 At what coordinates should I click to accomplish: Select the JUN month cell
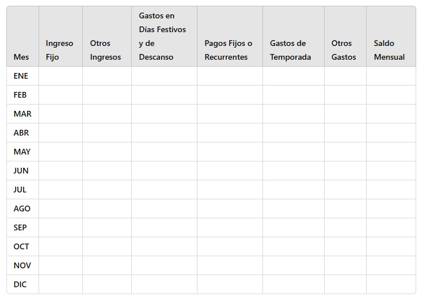click(x=21, y=171)
